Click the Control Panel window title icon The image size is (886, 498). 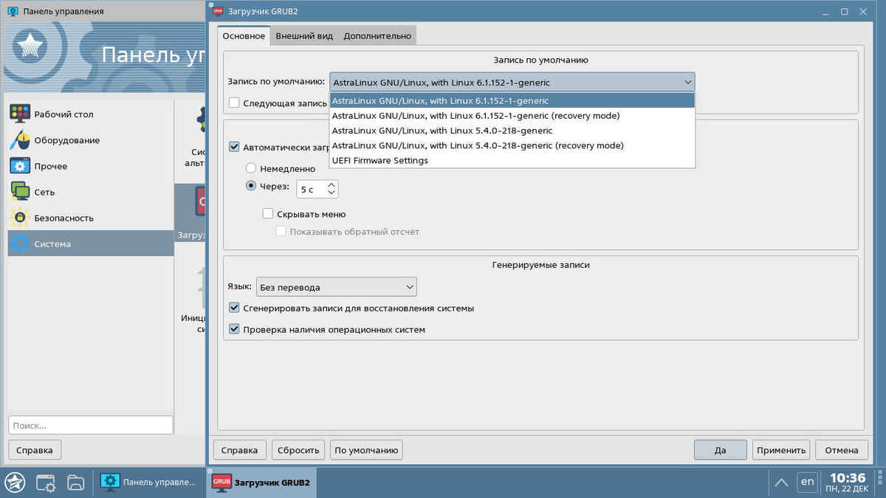click(13, 11)
